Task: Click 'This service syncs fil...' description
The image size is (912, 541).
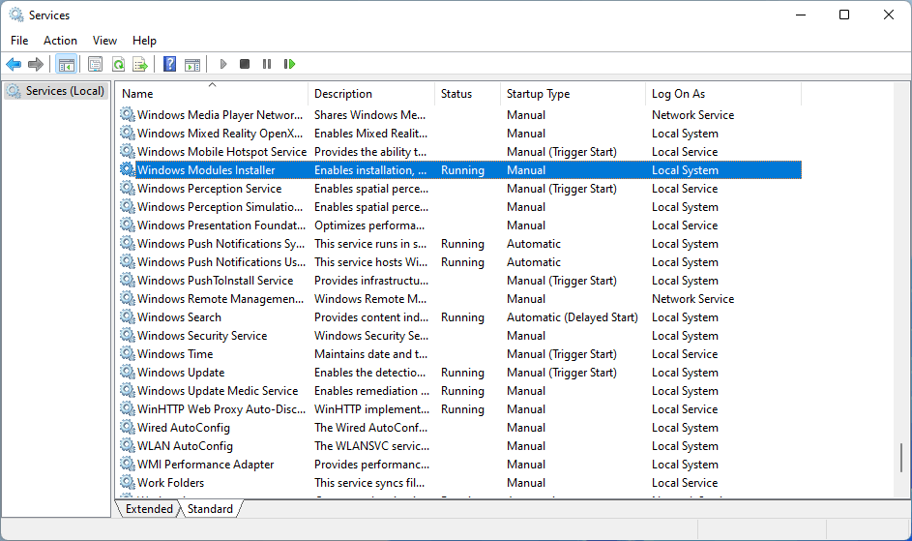Action: pos(369,482)
